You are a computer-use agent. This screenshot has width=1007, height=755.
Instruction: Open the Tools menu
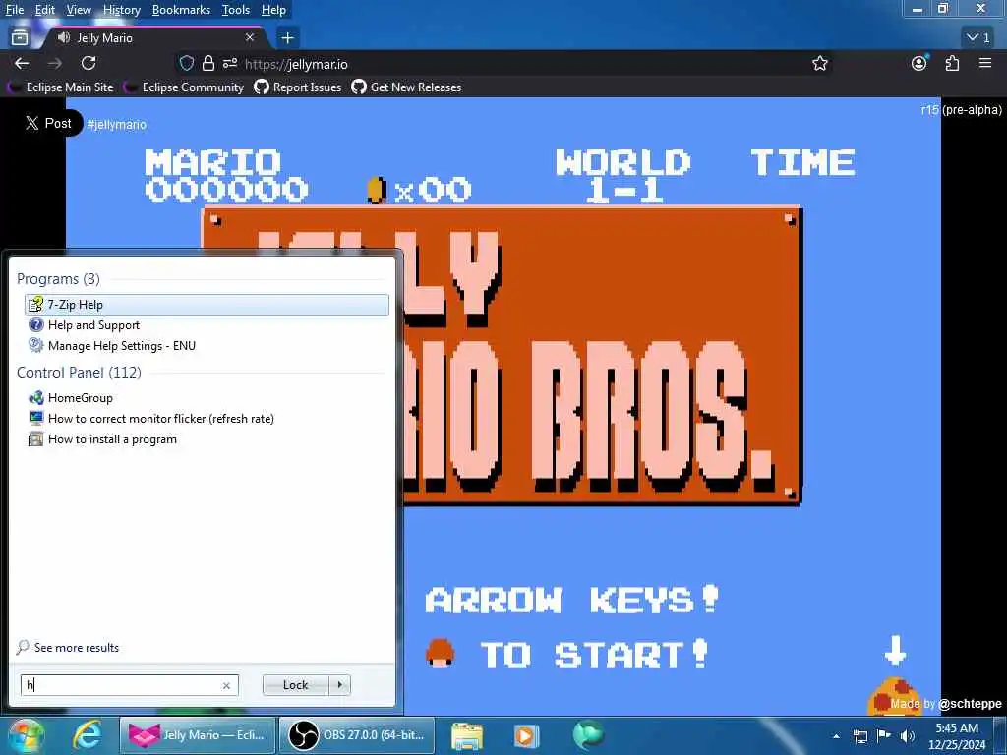click(x=236, y=10)
